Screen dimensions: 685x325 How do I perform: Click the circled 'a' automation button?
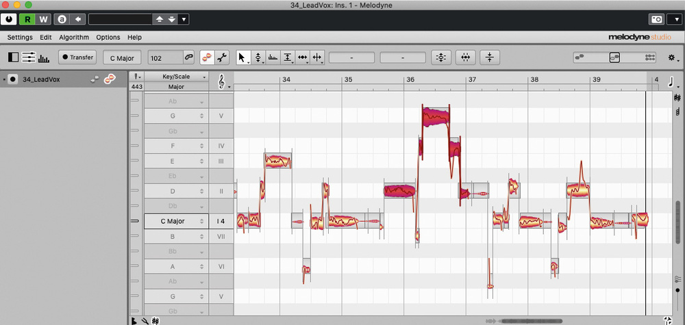point(62,19)
